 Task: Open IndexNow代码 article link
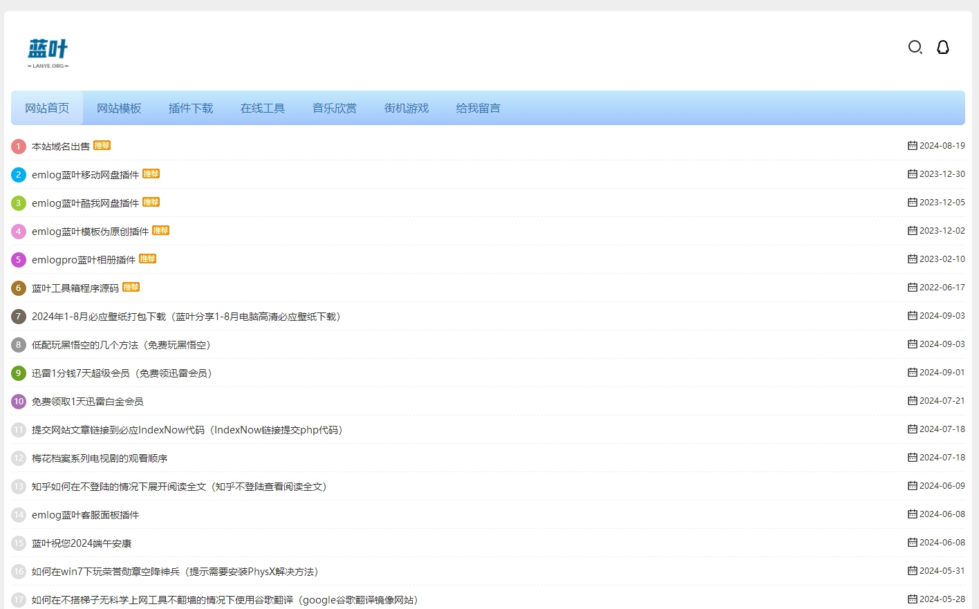189,430
